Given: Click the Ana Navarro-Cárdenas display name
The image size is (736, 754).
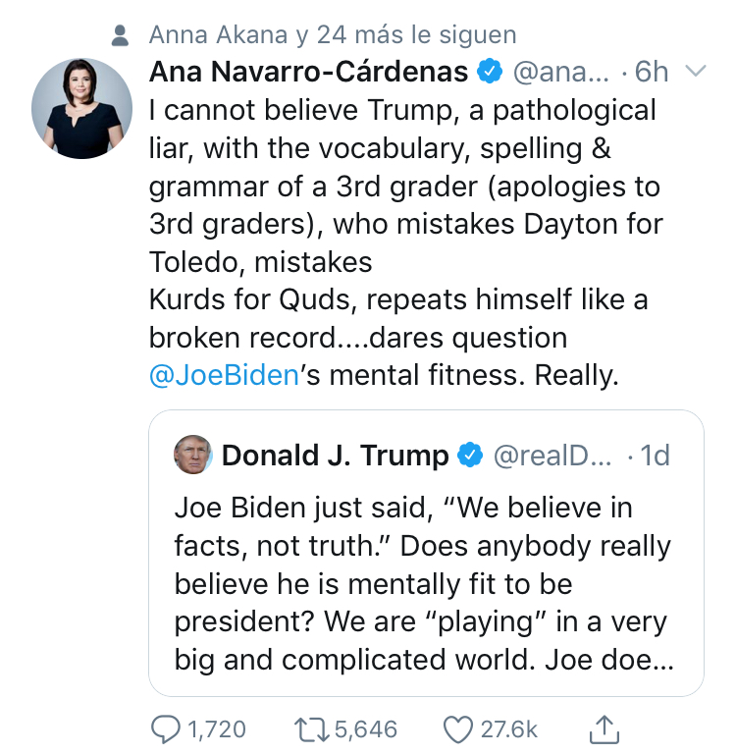Looking at the screenshot, I should (308, 72).
